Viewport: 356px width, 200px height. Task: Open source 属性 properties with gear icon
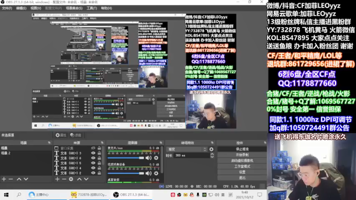61,135
